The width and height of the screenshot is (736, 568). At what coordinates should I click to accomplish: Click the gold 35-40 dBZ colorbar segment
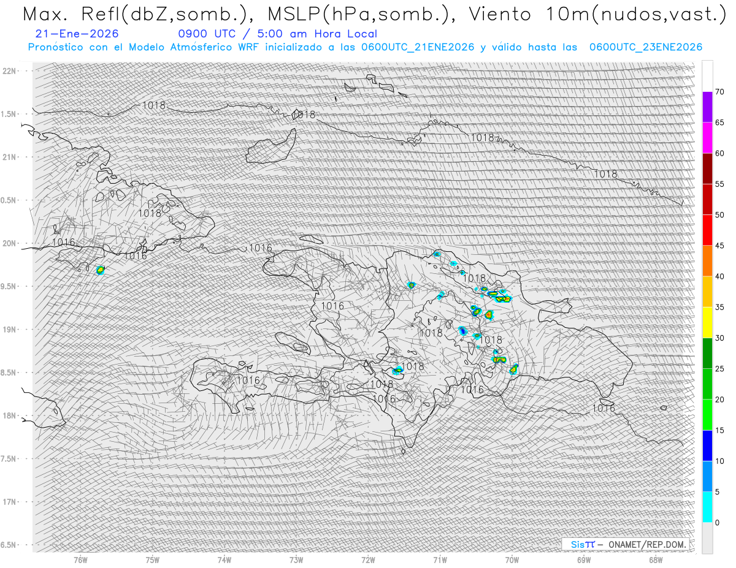click(707, 292)
